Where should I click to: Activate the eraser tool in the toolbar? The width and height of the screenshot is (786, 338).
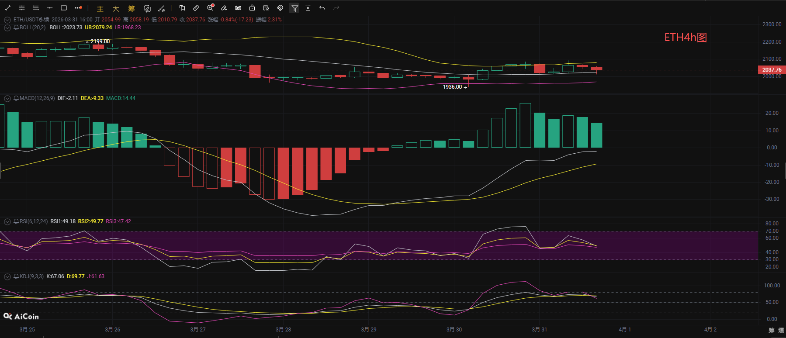224,8
